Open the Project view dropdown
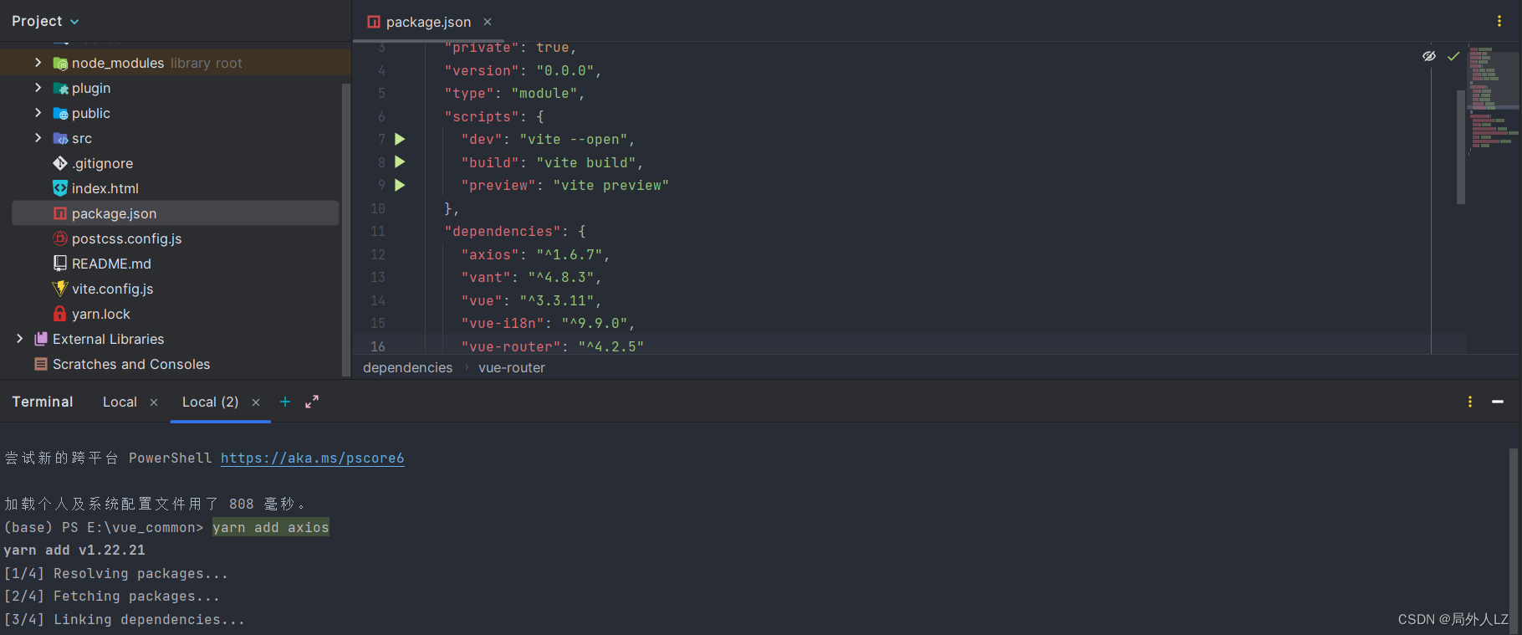Image resolution: width=1522 pixels, height=635 pixels. [45, 21]
